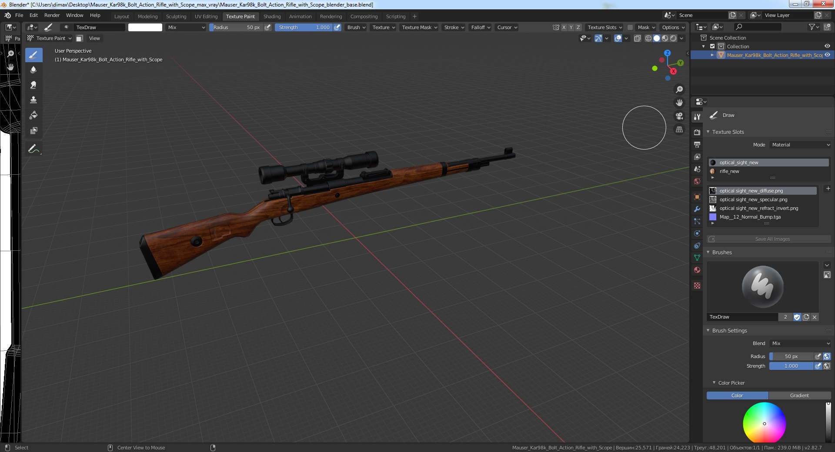Toggle camera view icon in viewport
The image size is (835, 452).
point(679,116)
